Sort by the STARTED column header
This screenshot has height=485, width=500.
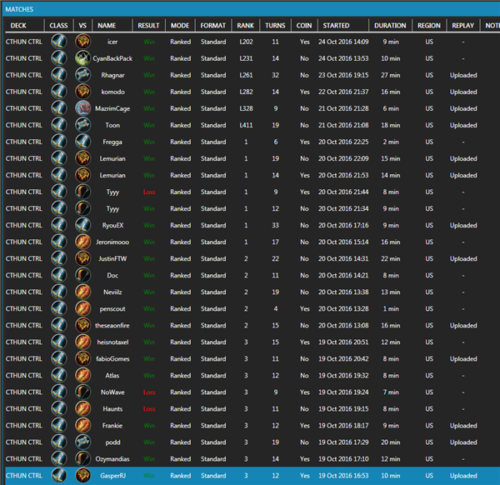337,26
